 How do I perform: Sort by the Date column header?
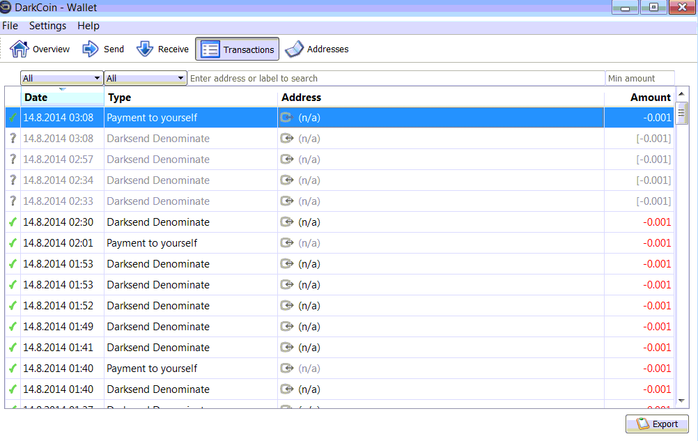(62, 98)
